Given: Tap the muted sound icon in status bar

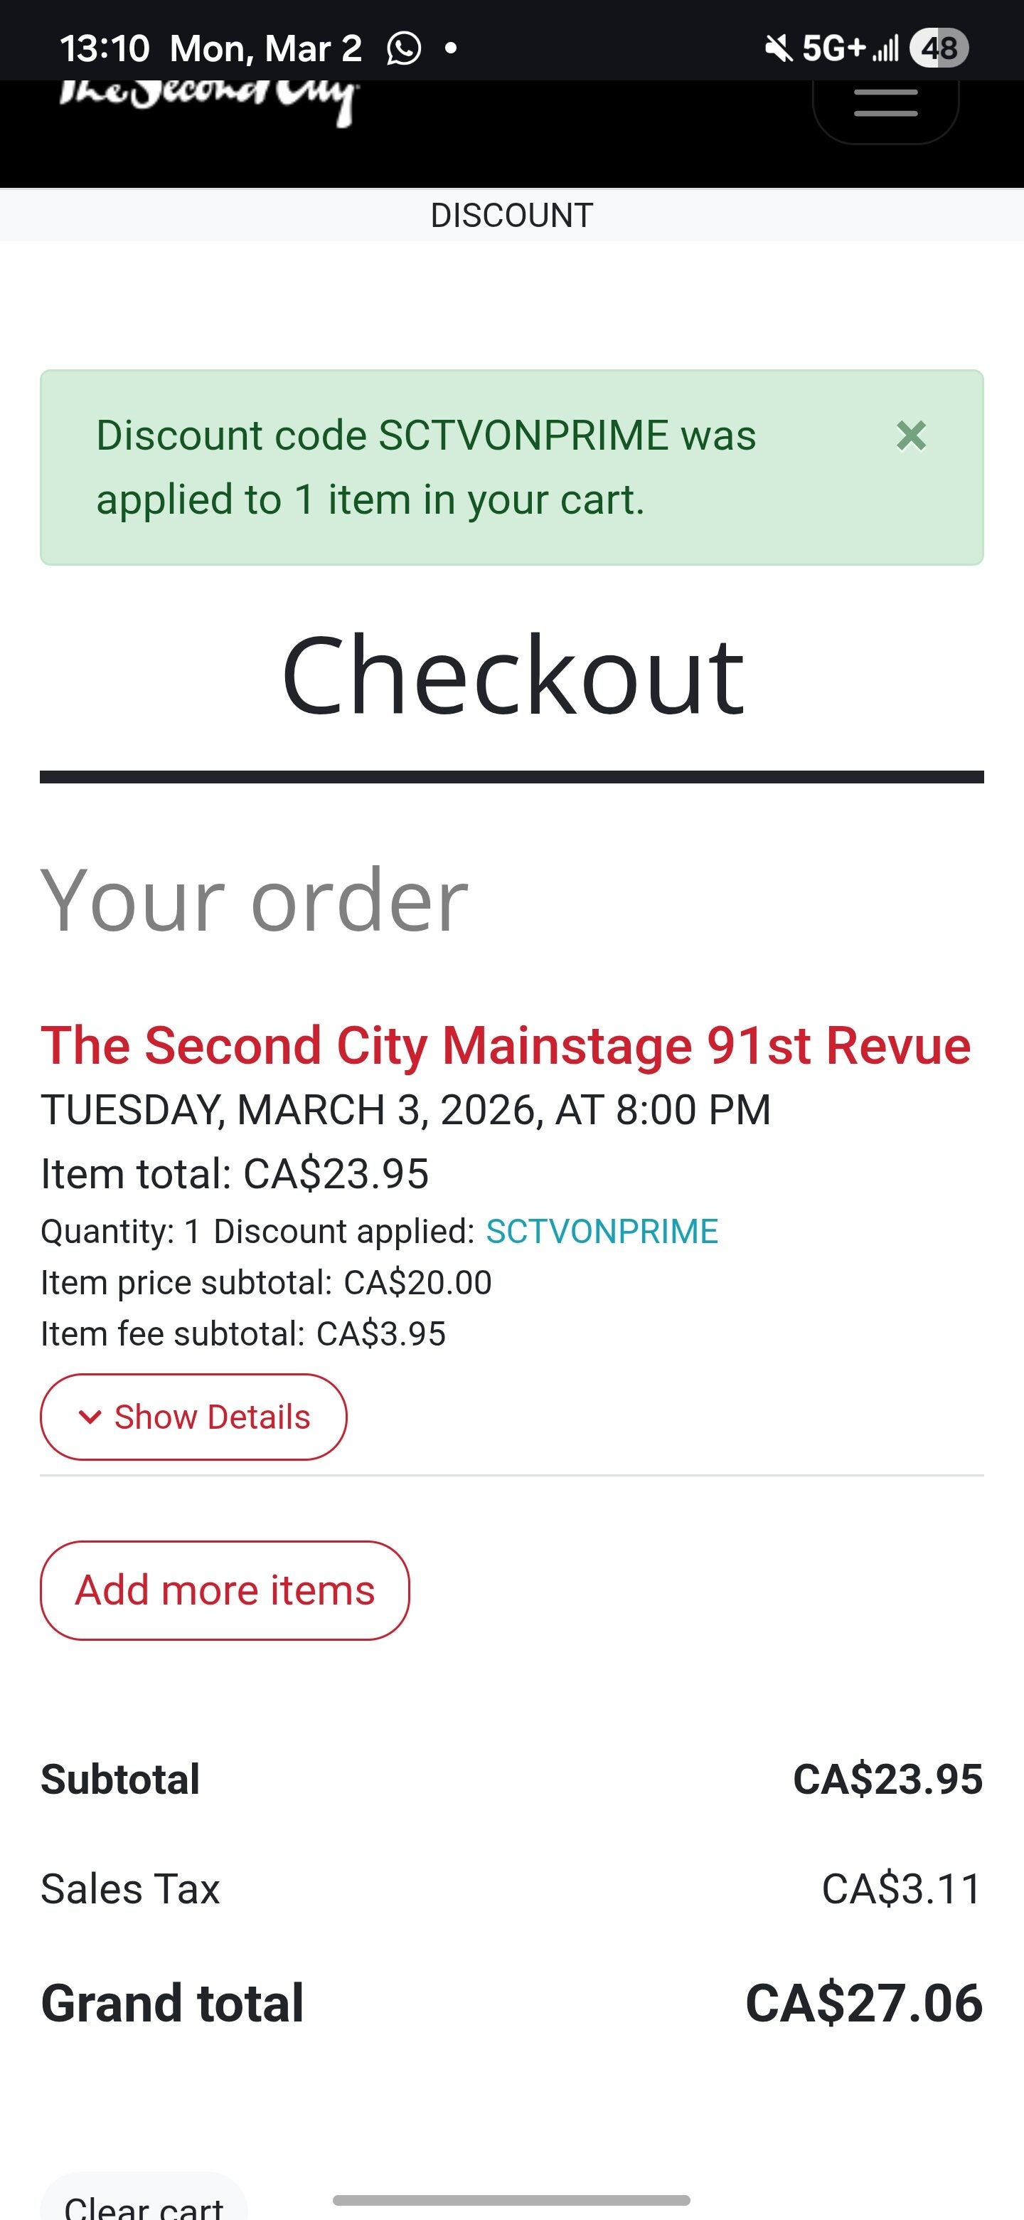Looking at the screenshot, I should click(778, 48).
